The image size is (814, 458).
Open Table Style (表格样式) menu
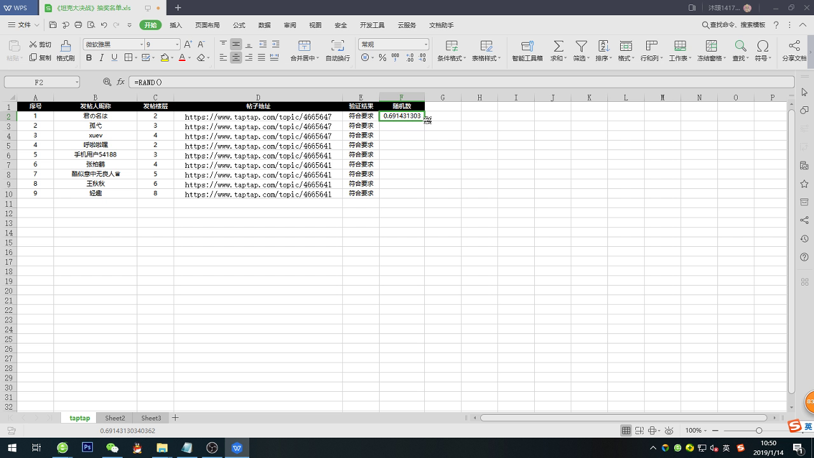(x=486, y=50)
